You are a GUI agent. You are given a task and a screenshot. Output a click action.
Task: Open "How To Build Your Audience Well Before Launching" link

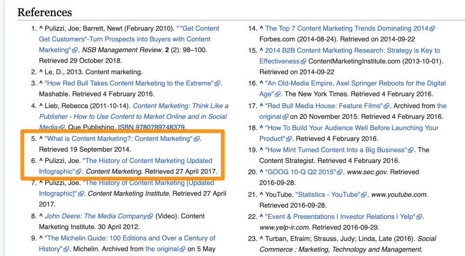[x=352, y=128]
